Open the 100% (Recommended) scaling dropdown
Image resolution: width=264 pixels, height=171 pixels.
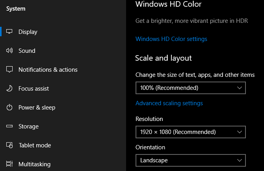click(190, 88)
